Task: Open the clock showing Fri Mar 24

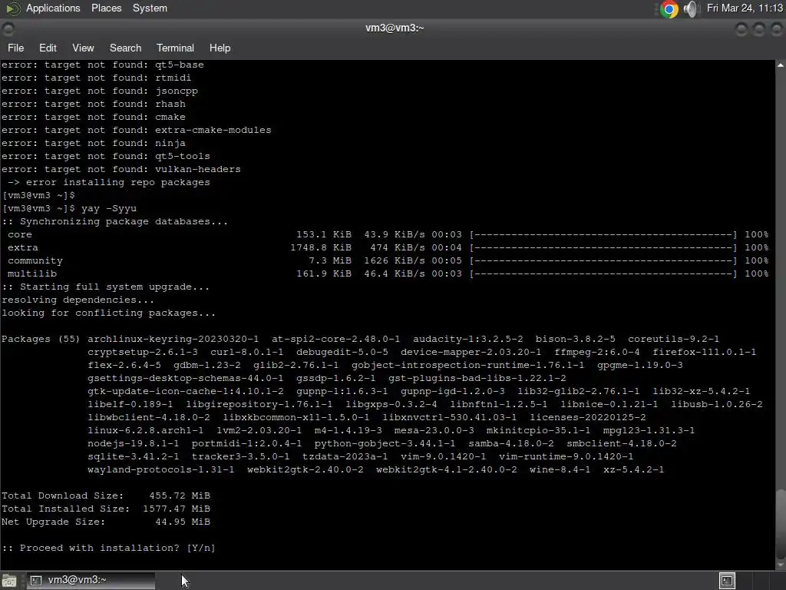Action: [x=745, y=8]
